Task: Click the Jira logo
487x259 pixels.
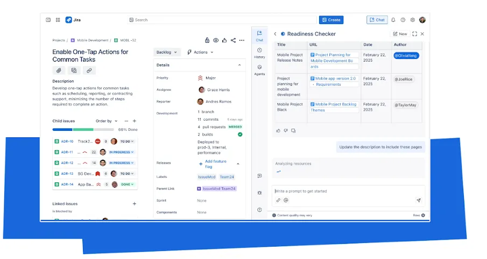Action: click(73, 20)
